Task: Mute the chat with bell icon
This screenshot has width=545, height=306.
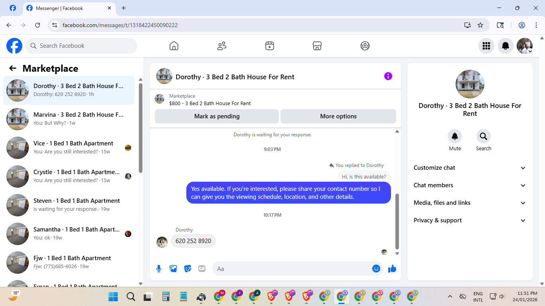Action: 455,136
